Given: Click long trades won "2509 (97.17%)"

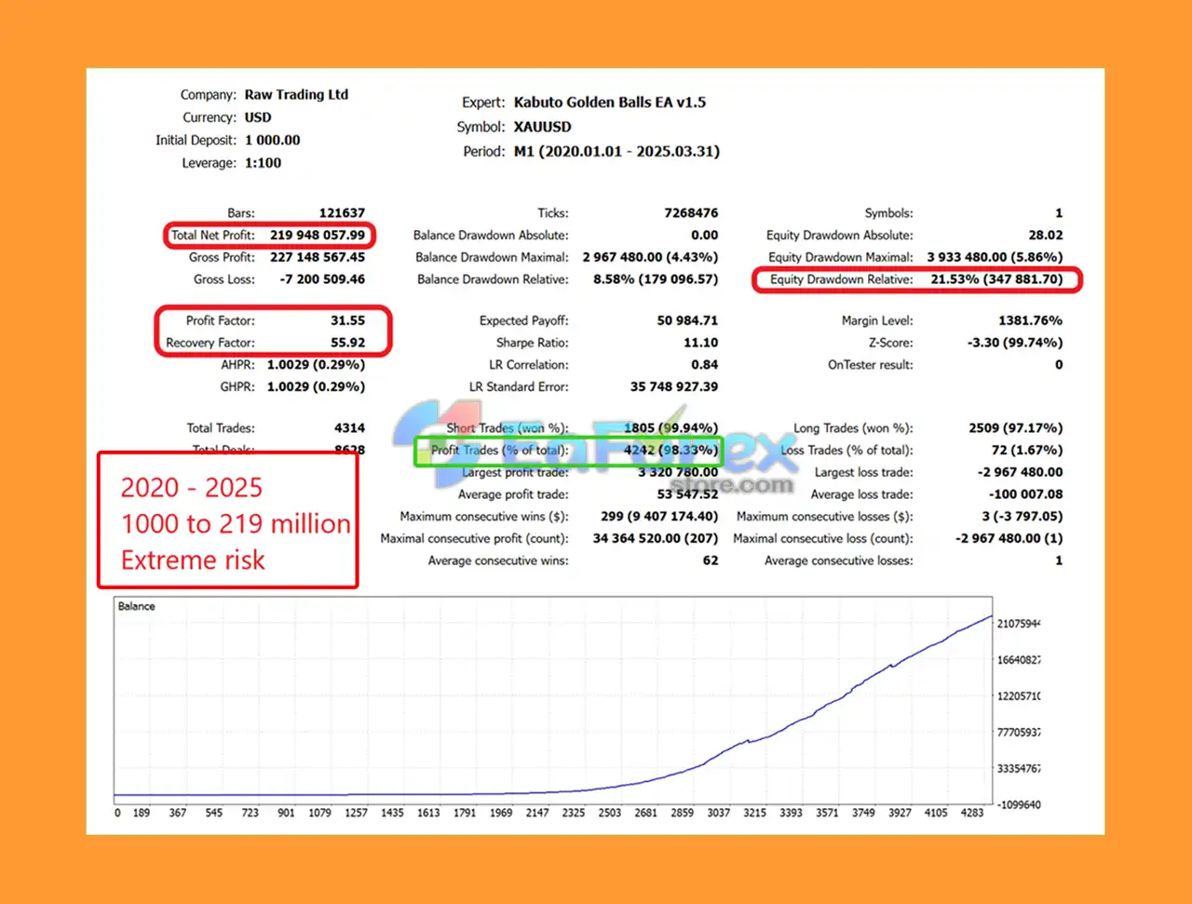Looking at the screenshot, I should [x=1015, y=428].
